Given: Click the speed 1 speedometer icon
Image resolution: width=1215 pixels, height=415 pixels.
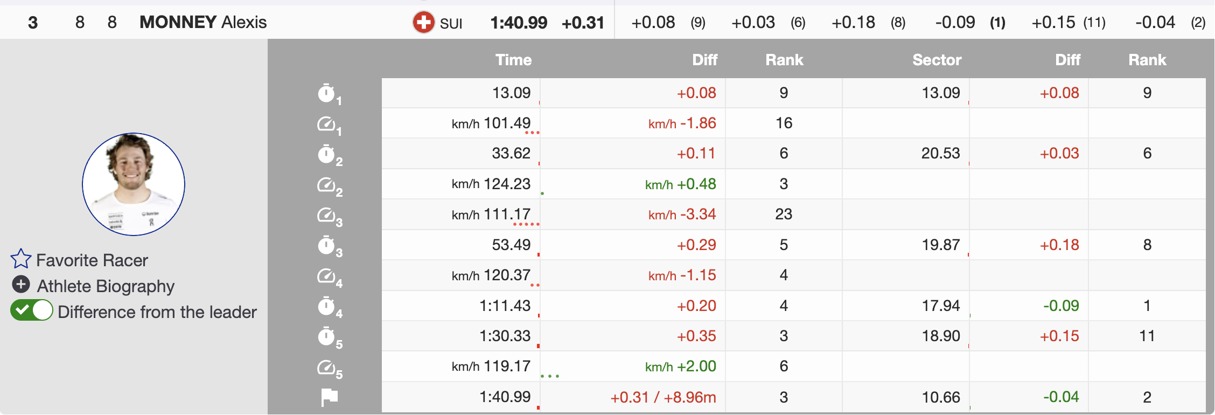Looking at the screenshot, I should coord(326,124).
